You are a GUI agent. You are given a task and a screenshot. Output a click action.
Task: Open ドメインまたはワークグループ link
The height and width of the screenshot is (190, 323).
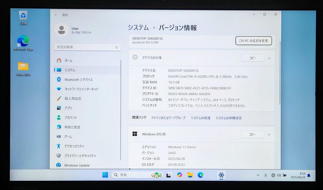pyautogui.click(x=168, y=118)
